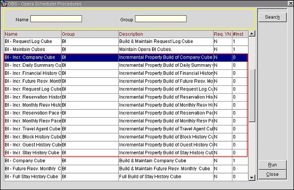
Task: Select row BI - Request Log Cube
Action: (x=126, y=41)
